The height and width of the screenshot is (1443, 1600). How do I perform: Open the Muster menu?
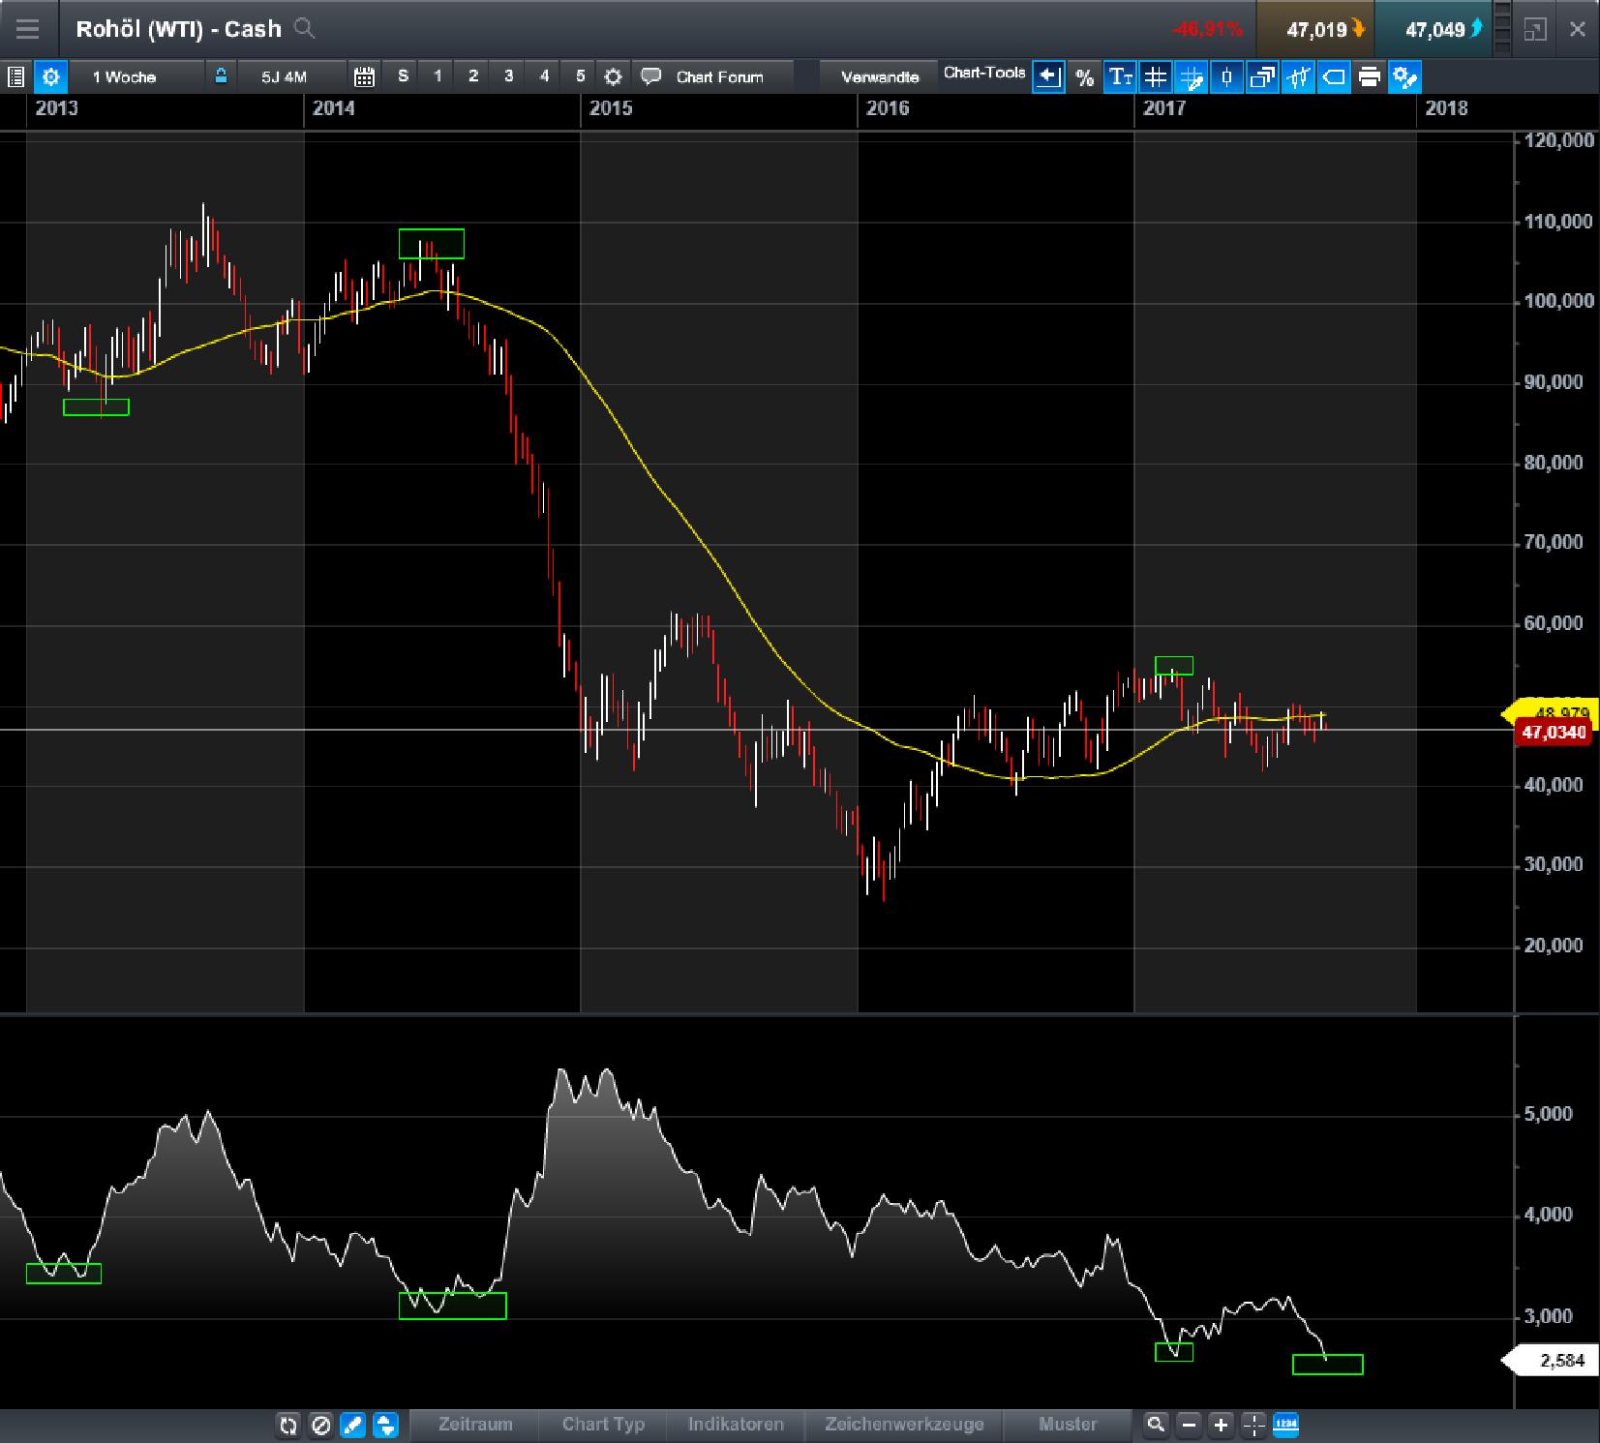1068,1424
